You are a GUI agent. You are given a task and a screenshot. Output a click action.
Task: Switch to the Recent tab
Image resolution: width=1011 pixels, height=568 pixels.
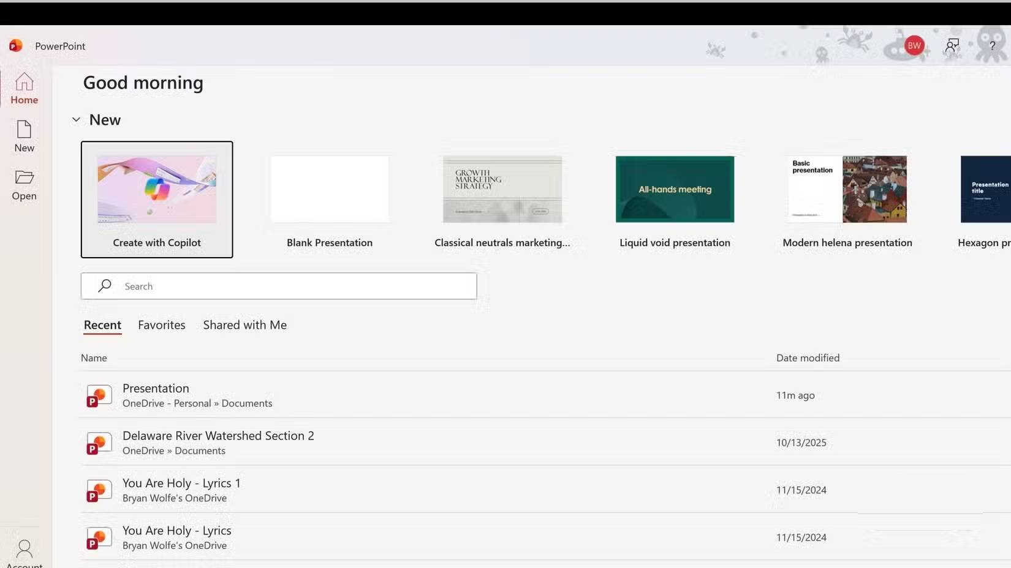(x=102, y=325)
